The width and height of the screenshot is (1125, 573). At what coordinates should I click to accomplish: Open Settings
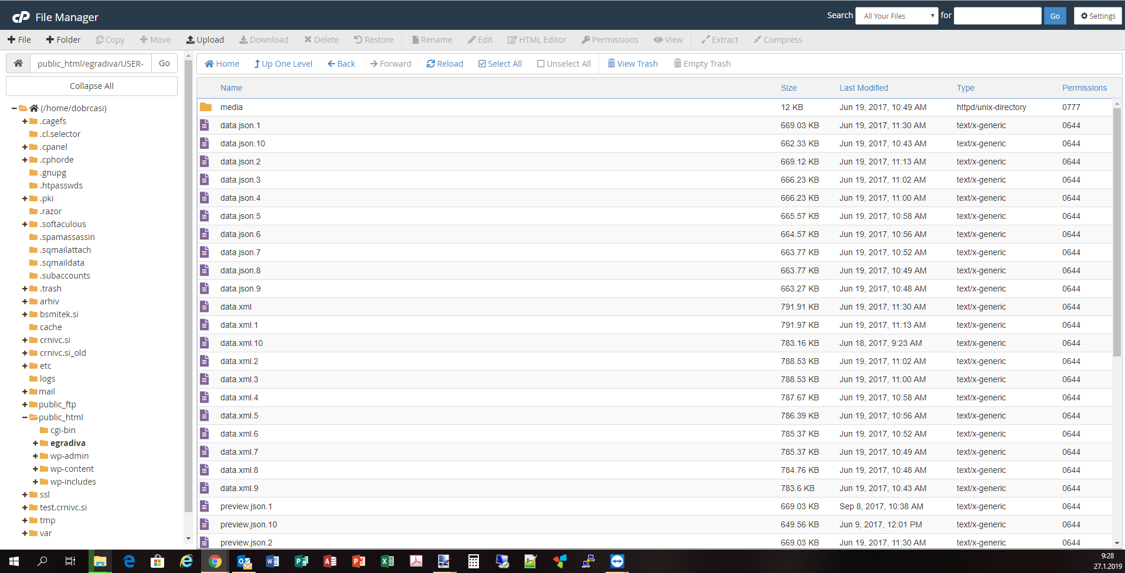coord(1098,16)
